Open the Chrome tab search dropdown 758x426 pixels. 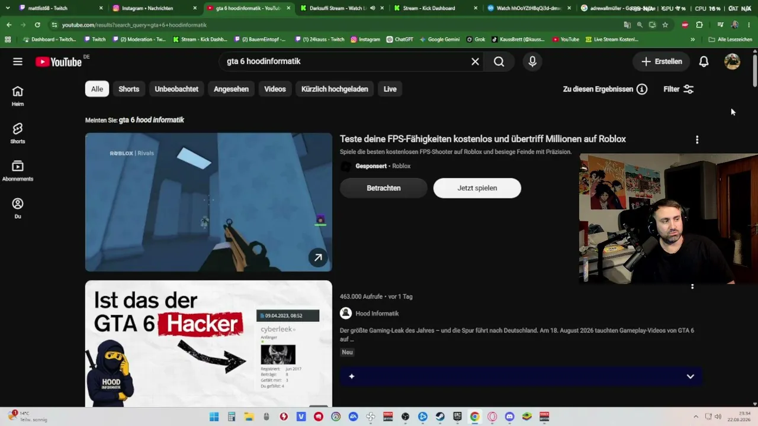pos(8,8)
